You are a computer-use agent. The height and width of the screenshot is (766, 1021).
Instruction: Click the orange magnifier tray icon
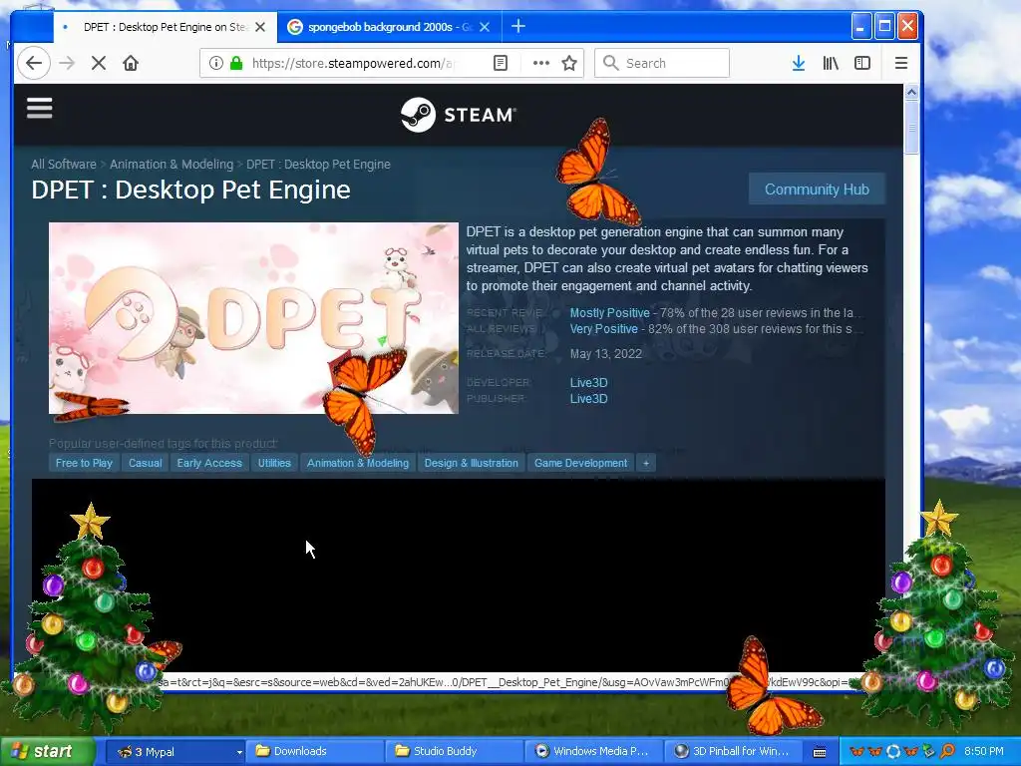(x=947, y=752)
